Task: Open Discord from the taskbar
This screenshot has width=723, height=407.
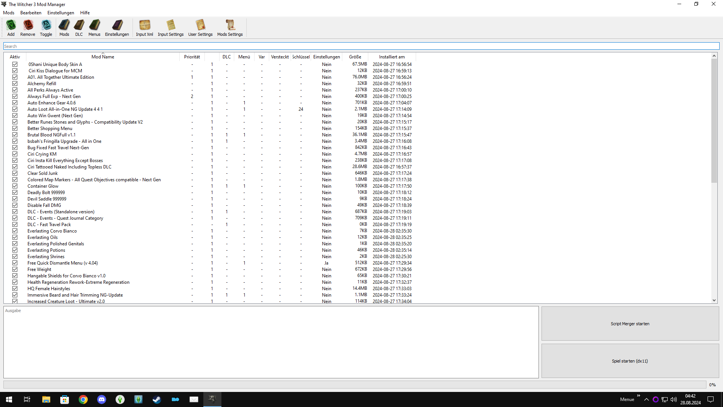Action: [102, 399]
